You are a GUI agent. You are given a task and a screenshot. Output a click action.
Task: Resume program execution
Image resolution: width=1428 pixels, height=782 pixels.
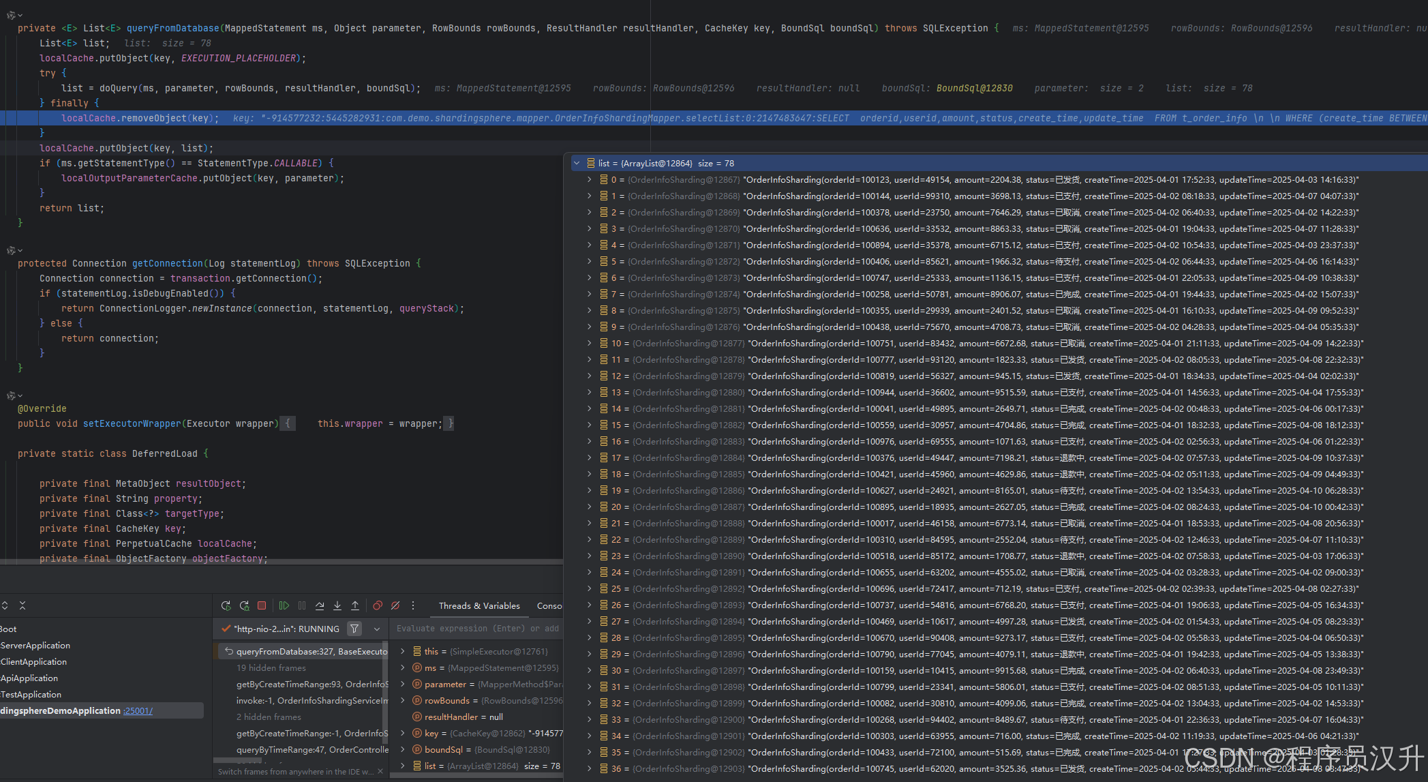pyautogui.click(x=284, y=605)
